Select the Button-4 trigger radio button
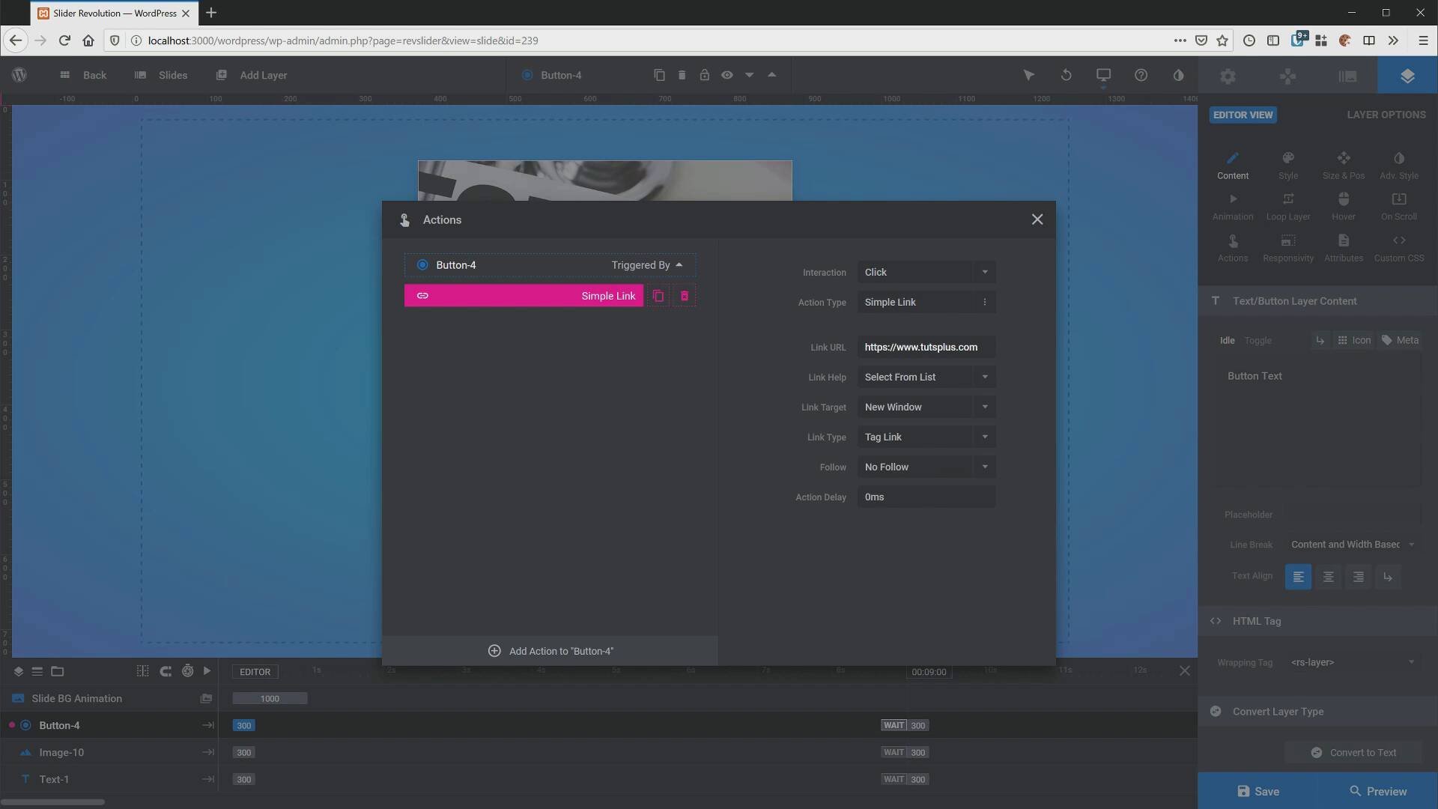Image resolution: width=1438 pixels, height=809 pixels. pyautogui.click(x=422, y=264)
